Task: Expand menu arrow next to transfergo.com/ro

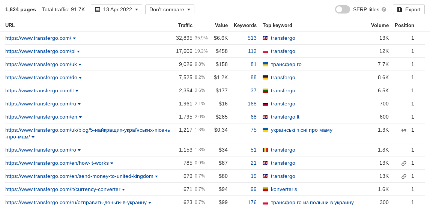Action: point(79,150)
